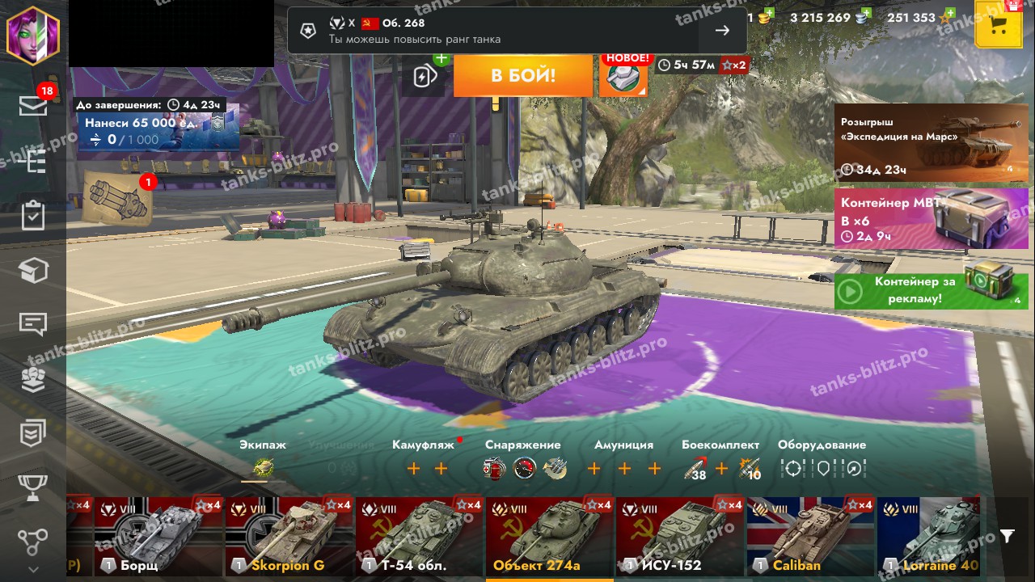Viewport: 1035px width, 582px height.
Task: Select the first Оборудование equipment slot
Action: tap(792, 468)
